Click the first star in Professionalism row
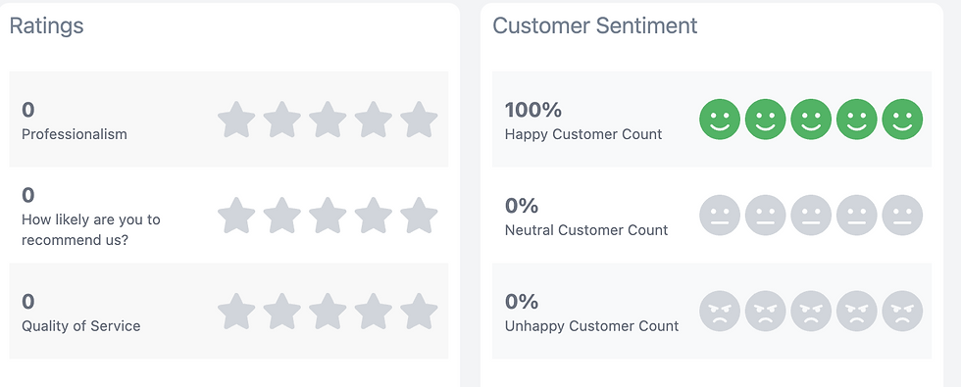Screen dimensions: 961x387 tap(236, 120)
